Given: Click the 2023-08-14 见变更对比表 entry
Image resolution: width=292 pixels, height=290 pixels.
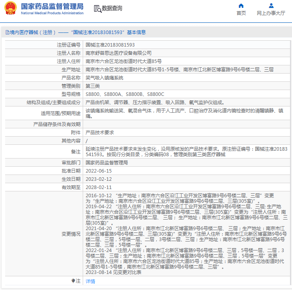Looking at the screenshot, I should pyautogui.click(x=114, y=272).
